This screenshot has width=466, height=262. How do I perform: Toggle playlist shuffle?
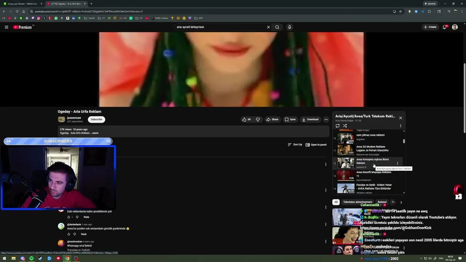click(345, 126)
